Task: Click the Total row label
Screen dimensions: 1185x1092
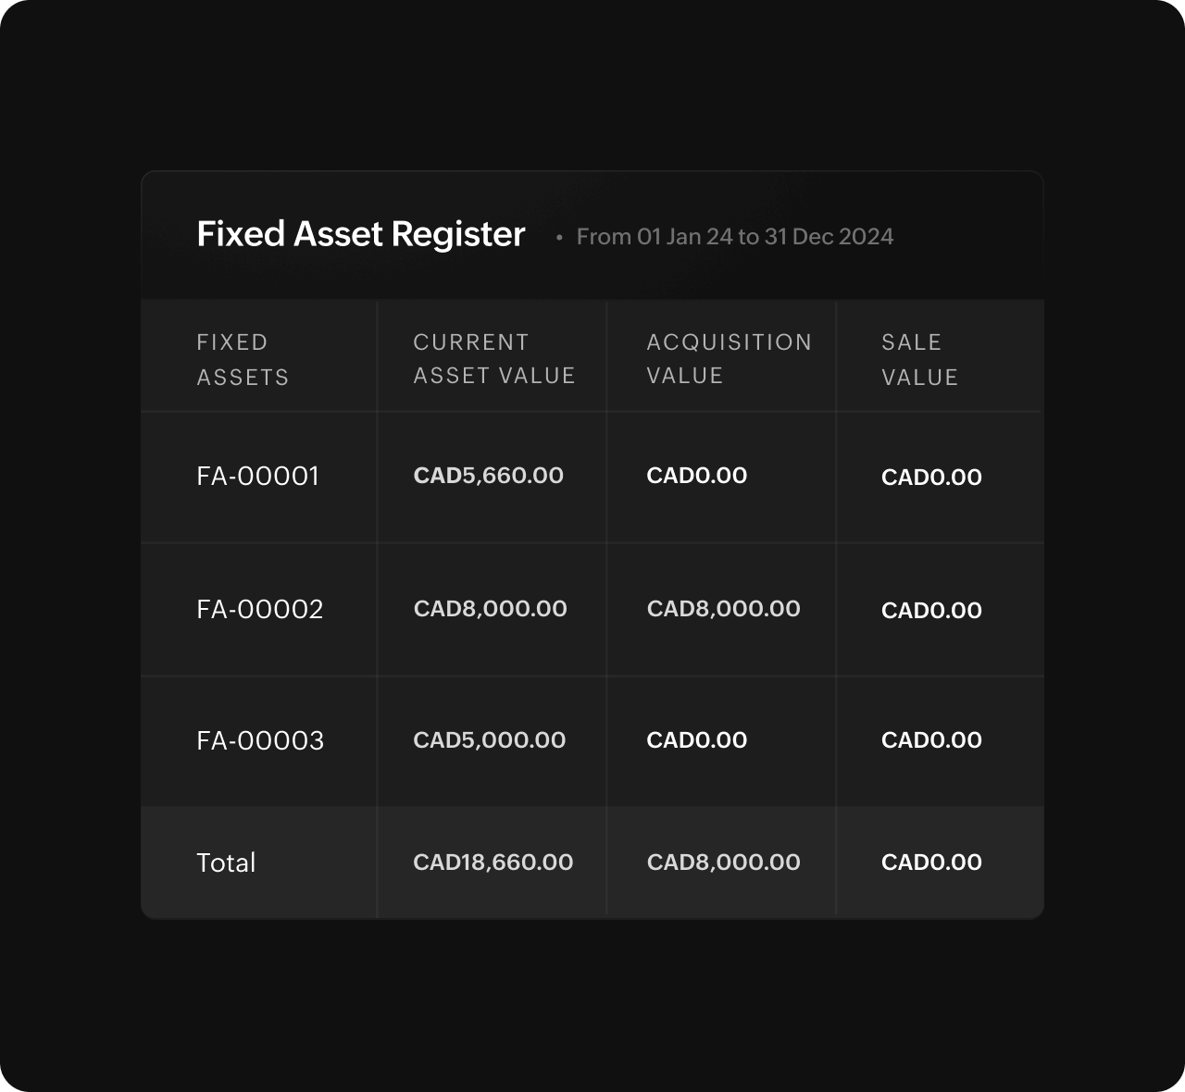Action: 226,862
